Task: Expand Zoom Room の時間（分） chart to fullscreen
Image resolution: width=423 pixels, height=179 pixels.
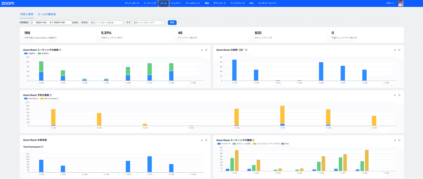Action: click(399, 50)
